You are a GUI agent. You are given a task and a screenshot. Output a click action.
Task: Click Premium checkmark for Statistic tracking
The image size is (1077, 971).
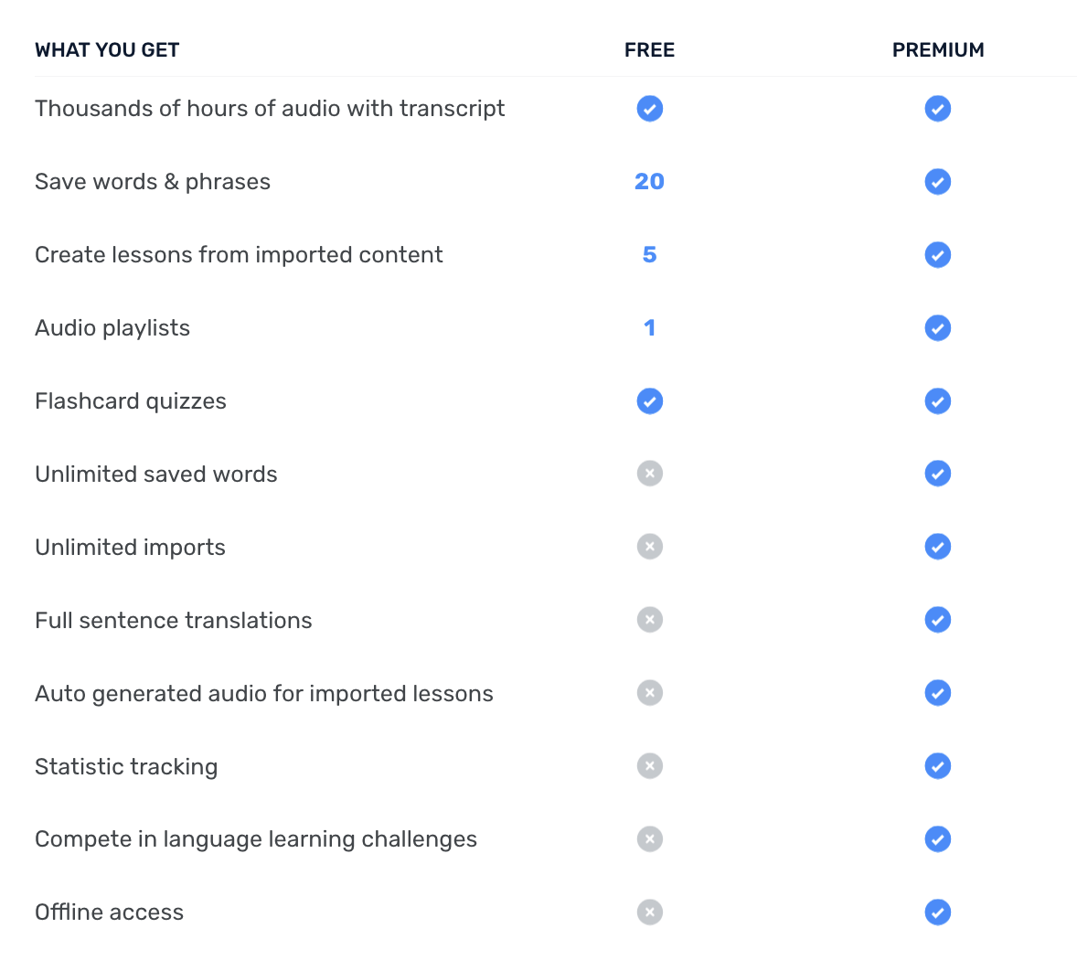(937, 766)
